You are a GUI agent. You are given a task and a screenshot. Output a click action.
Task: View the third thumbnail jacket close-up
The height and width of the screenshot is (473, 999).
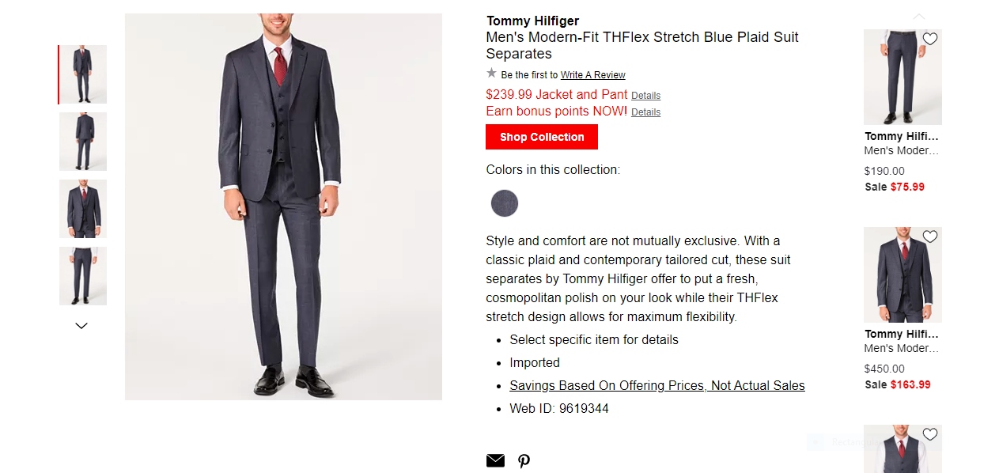(x=83, y=209)
